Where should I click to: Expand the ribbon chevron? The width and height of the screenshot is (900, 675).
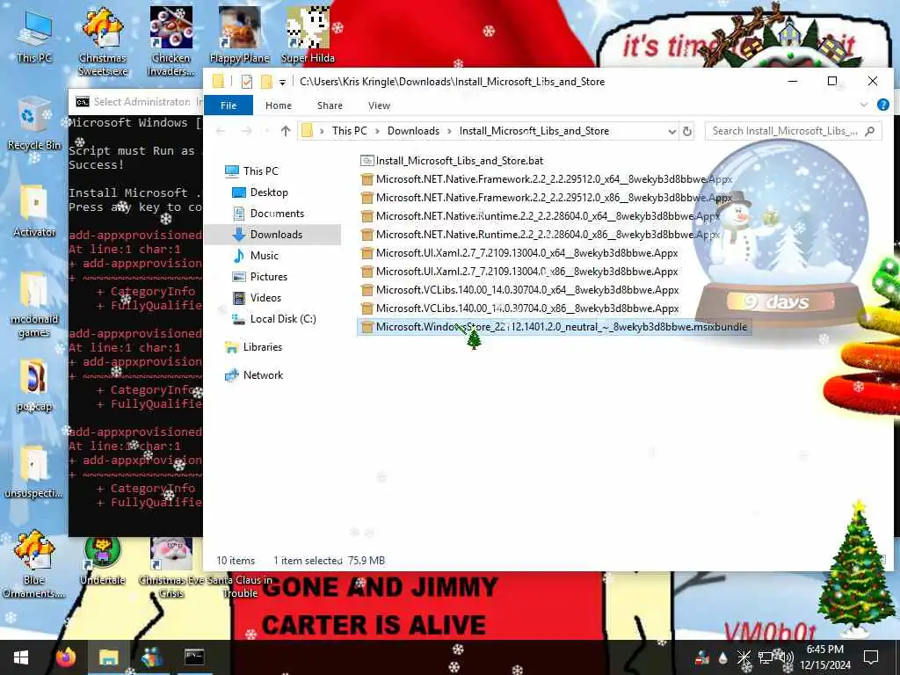863,105
